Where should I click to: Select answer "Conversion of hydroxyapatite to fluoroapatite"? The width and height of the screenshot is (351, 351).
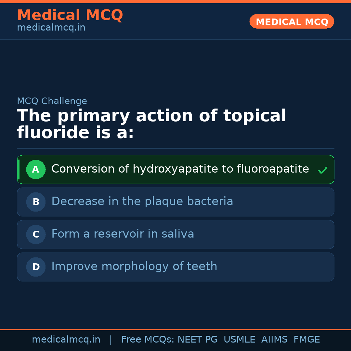(x=180, y=169)
